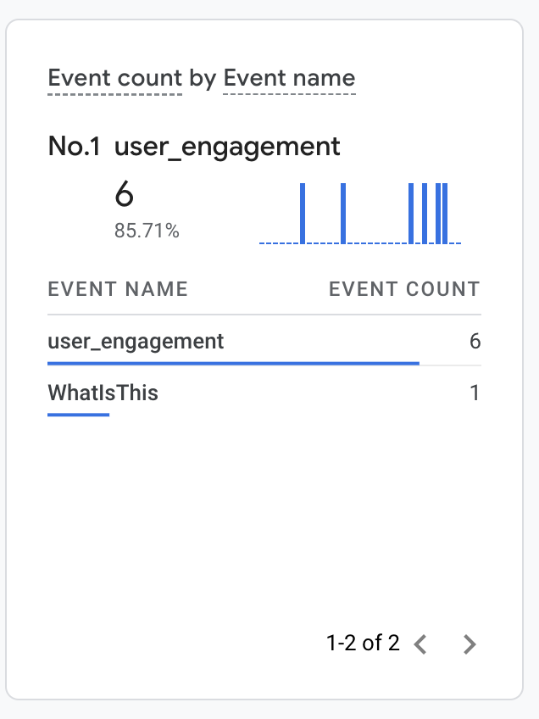Open the Event name dimension selector
The height and width of the screenshot is (719, 539).
click(289, 79)
